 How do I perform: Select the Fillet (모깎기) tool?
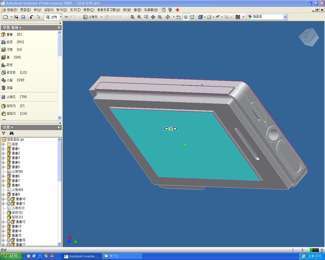(x=11, y=106)
